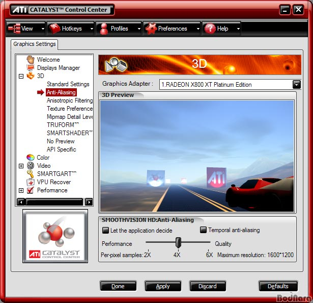
Task: Open the View dropdown arrow
Action: click(x=43, y=29)
